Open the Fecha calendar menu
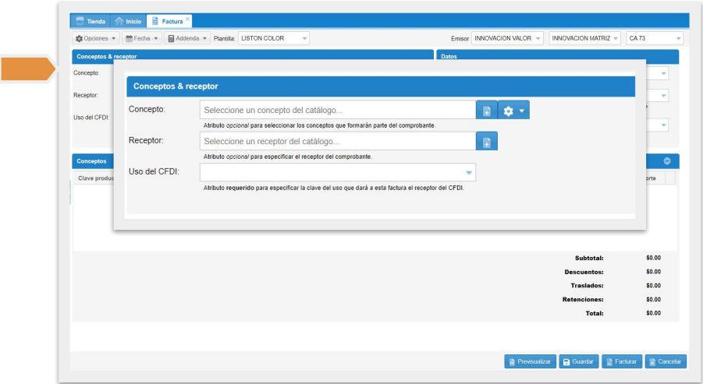Screen dimensions: 703x384 point(142,38)
